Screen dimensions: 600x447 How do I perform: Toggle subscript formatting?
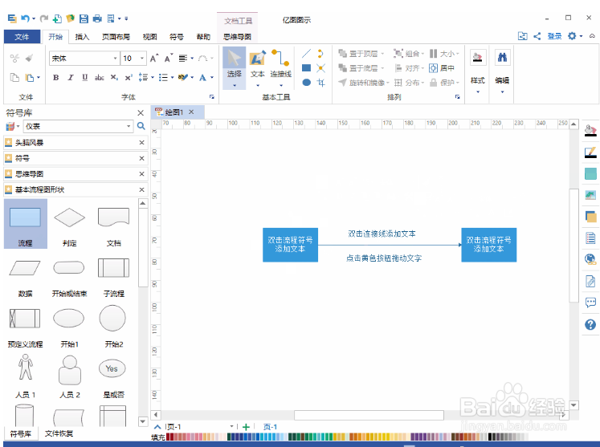(x=114, y=78)
